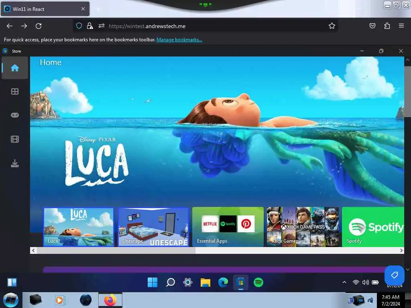Go forward in Firefox

click(x=24, y=26)
